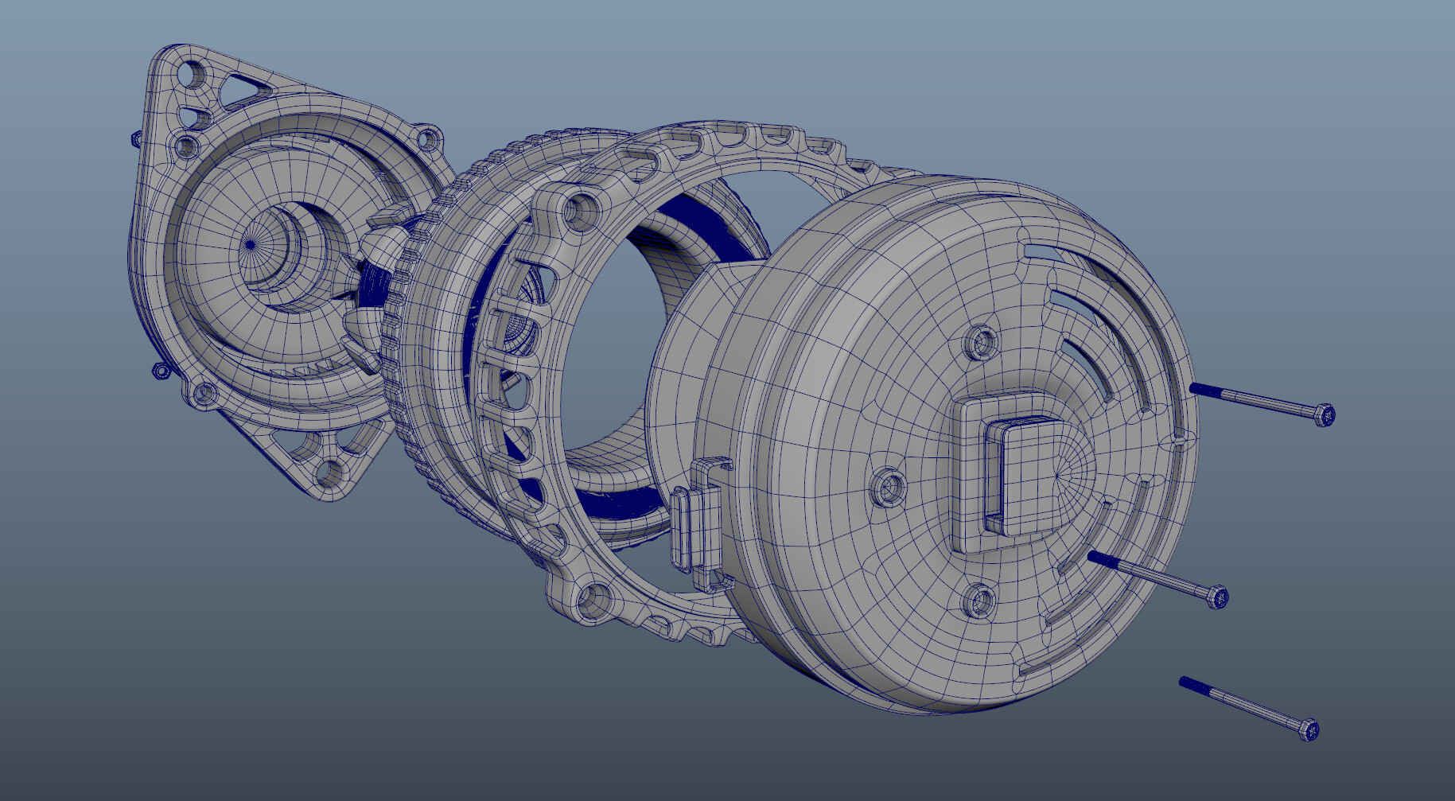The width and height of the screenshot is (1455, 801).
Task: Click the upper screw boss on rear cover
Action: pos(983,343)
